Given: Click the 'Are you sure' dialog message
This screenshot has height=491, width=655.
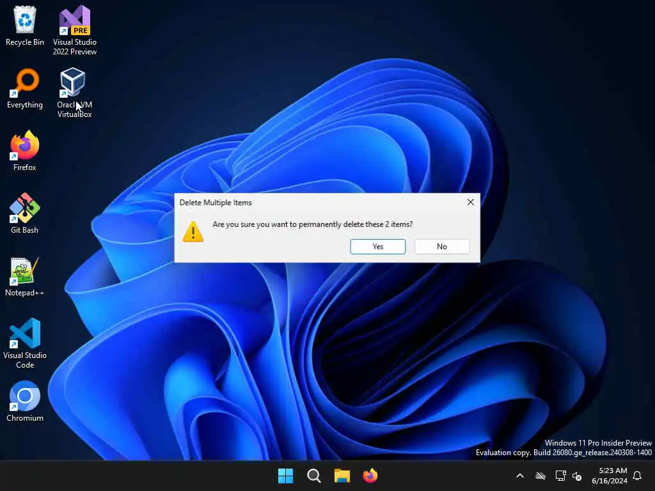Looking at the screenshot, I should click(x=312, y=224).
